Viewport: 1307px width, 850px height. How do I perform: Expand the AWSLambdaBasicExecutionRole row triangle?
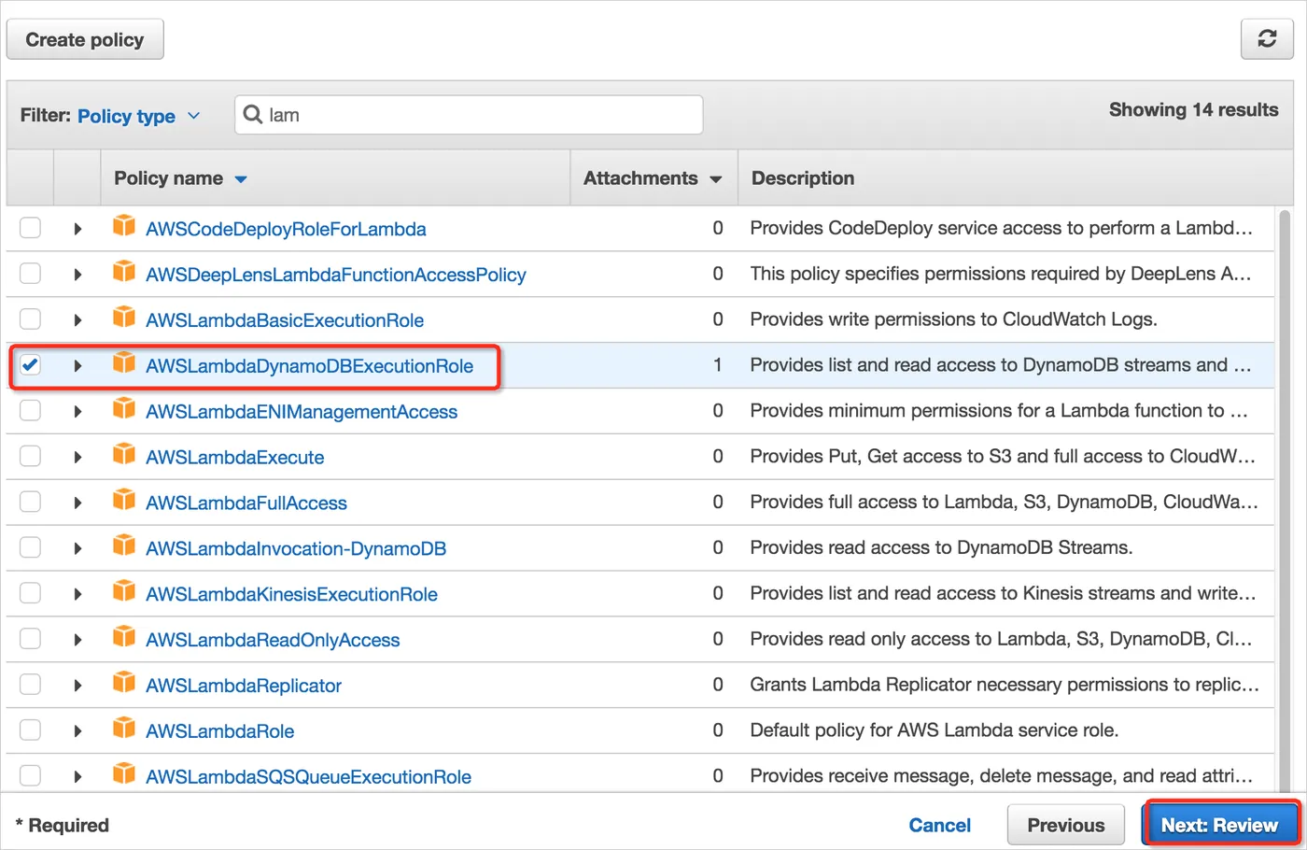[77, 320]
